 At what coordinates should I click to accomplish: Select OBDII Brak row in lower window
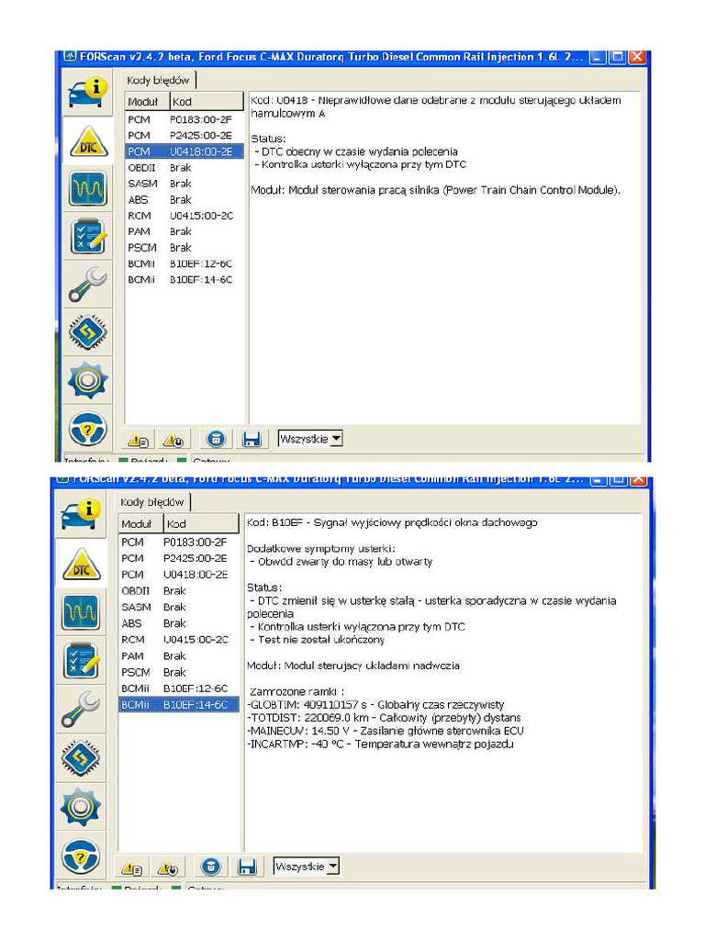tap(179, 590)
